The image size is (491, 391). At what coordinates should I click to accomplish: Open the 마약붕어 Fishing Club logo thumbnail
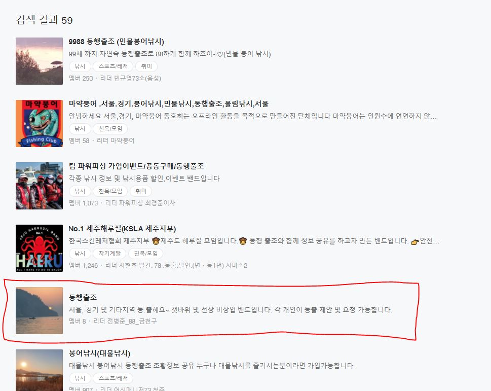[x=39, y=123]
